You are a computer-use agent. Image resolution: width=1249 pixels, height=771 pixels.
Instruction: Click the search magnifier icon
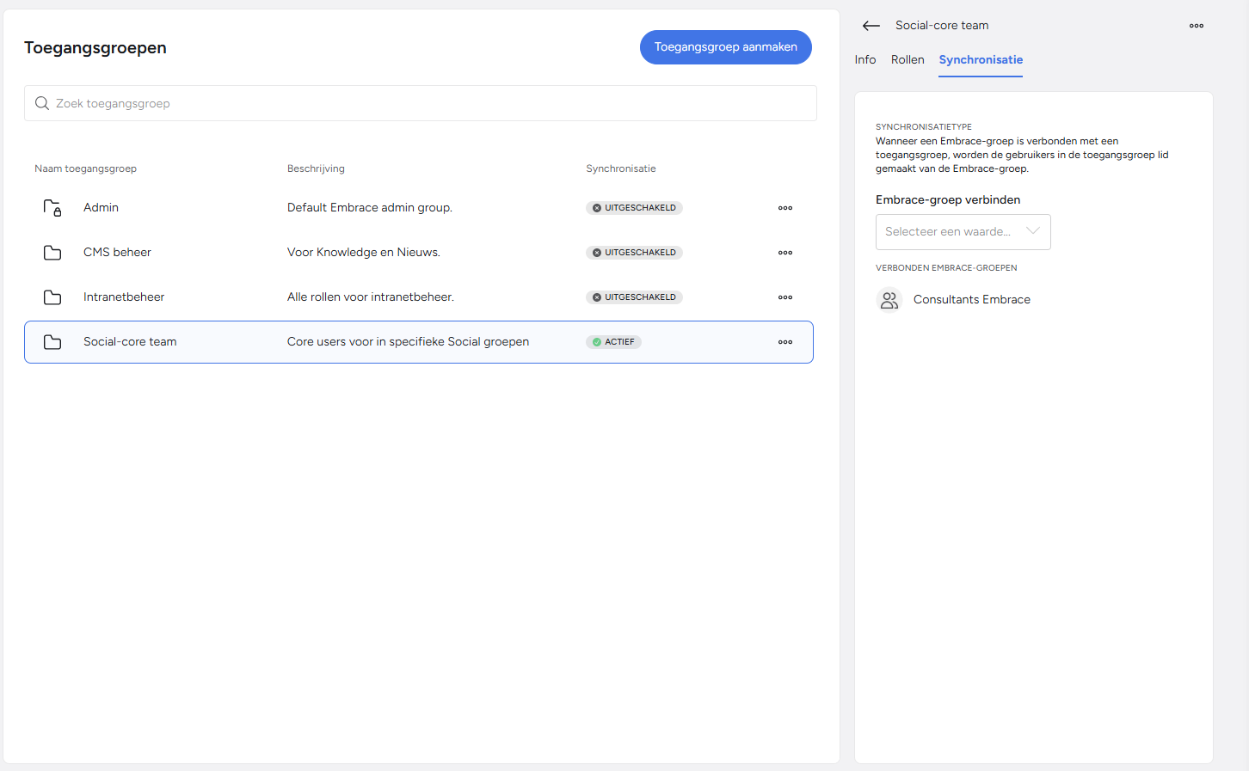click(x=42, y=103)
